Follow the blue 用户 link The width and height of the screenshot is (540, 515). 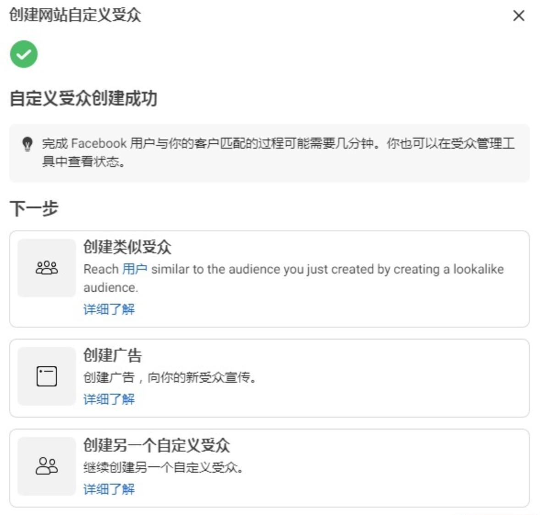click(x=135, y=269)
